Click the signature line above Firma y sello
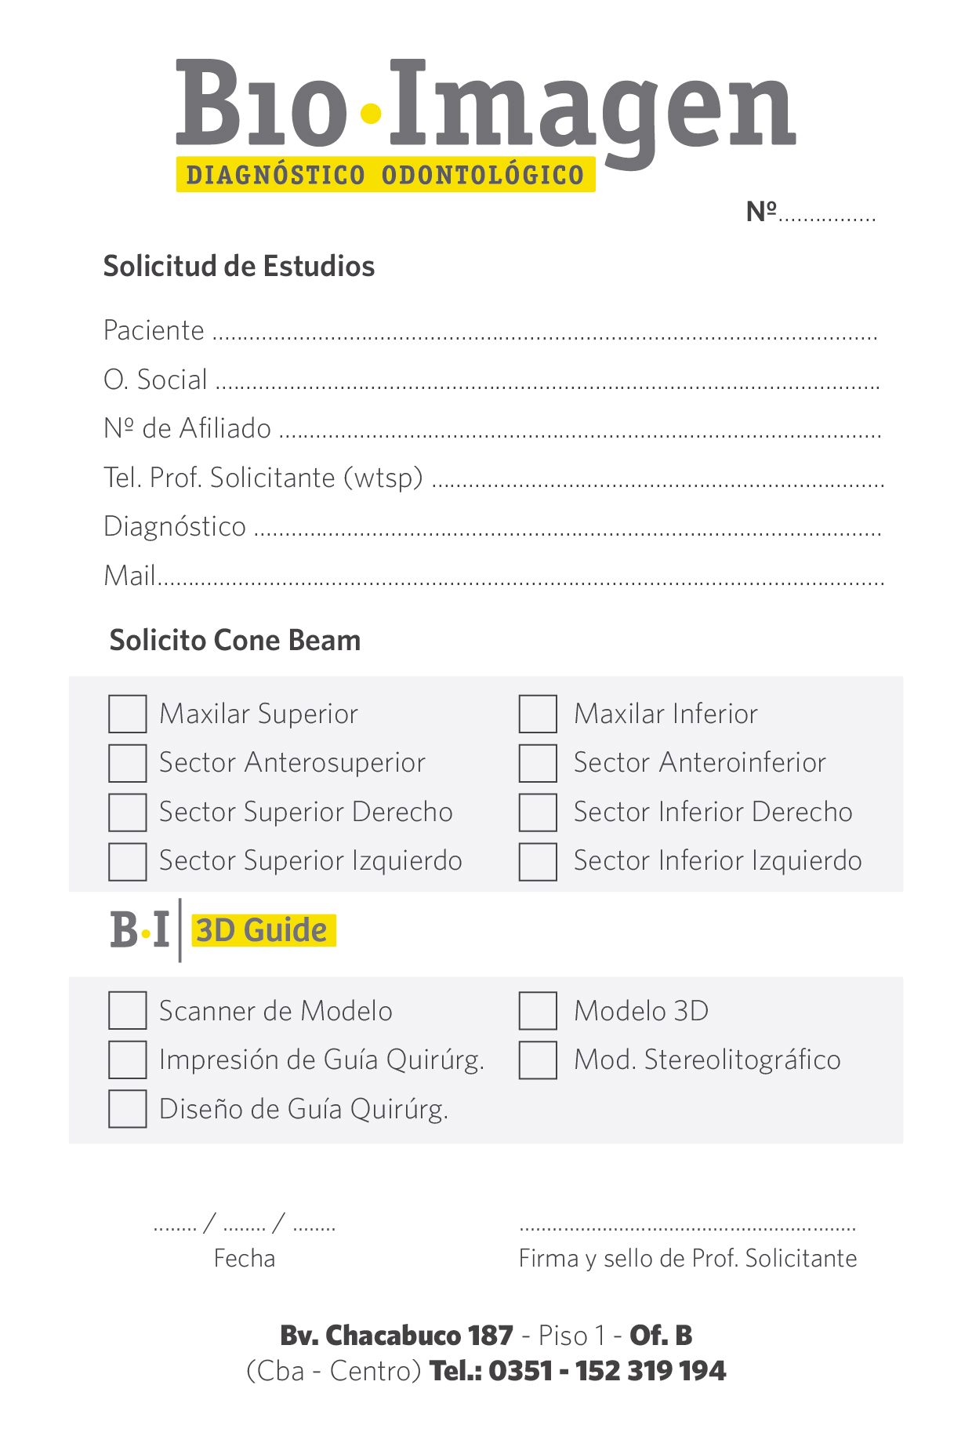Screen dimensions: 972x1436 [x=687, y=1226]
